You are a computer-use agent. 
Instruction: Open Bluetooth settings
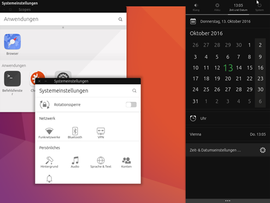(x=75, y=133)
